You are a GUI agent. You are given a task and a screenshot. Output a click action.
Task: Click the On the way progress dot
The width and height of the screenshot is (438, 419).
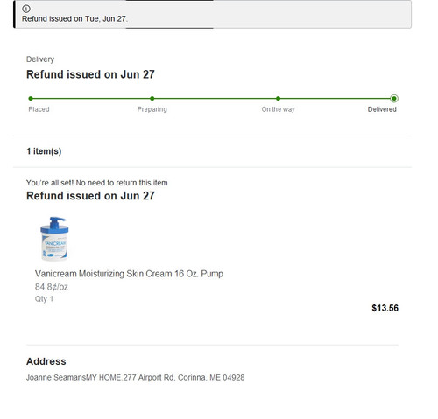(x=278, y=99)
